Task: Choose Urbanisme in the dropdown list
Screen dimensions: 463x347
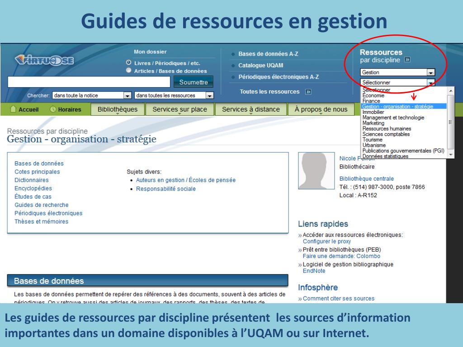Action: [374, 145]
